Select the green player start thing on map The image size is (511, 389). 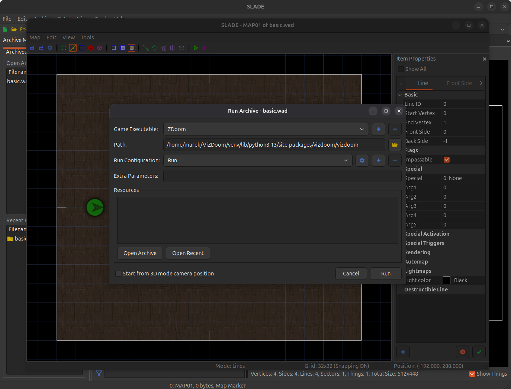pos(95,207)
